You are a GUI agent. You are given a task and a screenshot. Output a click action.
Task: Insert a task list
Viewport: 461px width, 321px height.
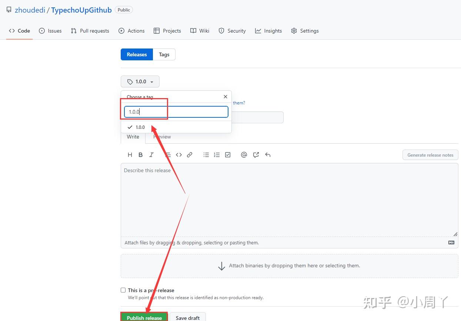pos(228,154)
